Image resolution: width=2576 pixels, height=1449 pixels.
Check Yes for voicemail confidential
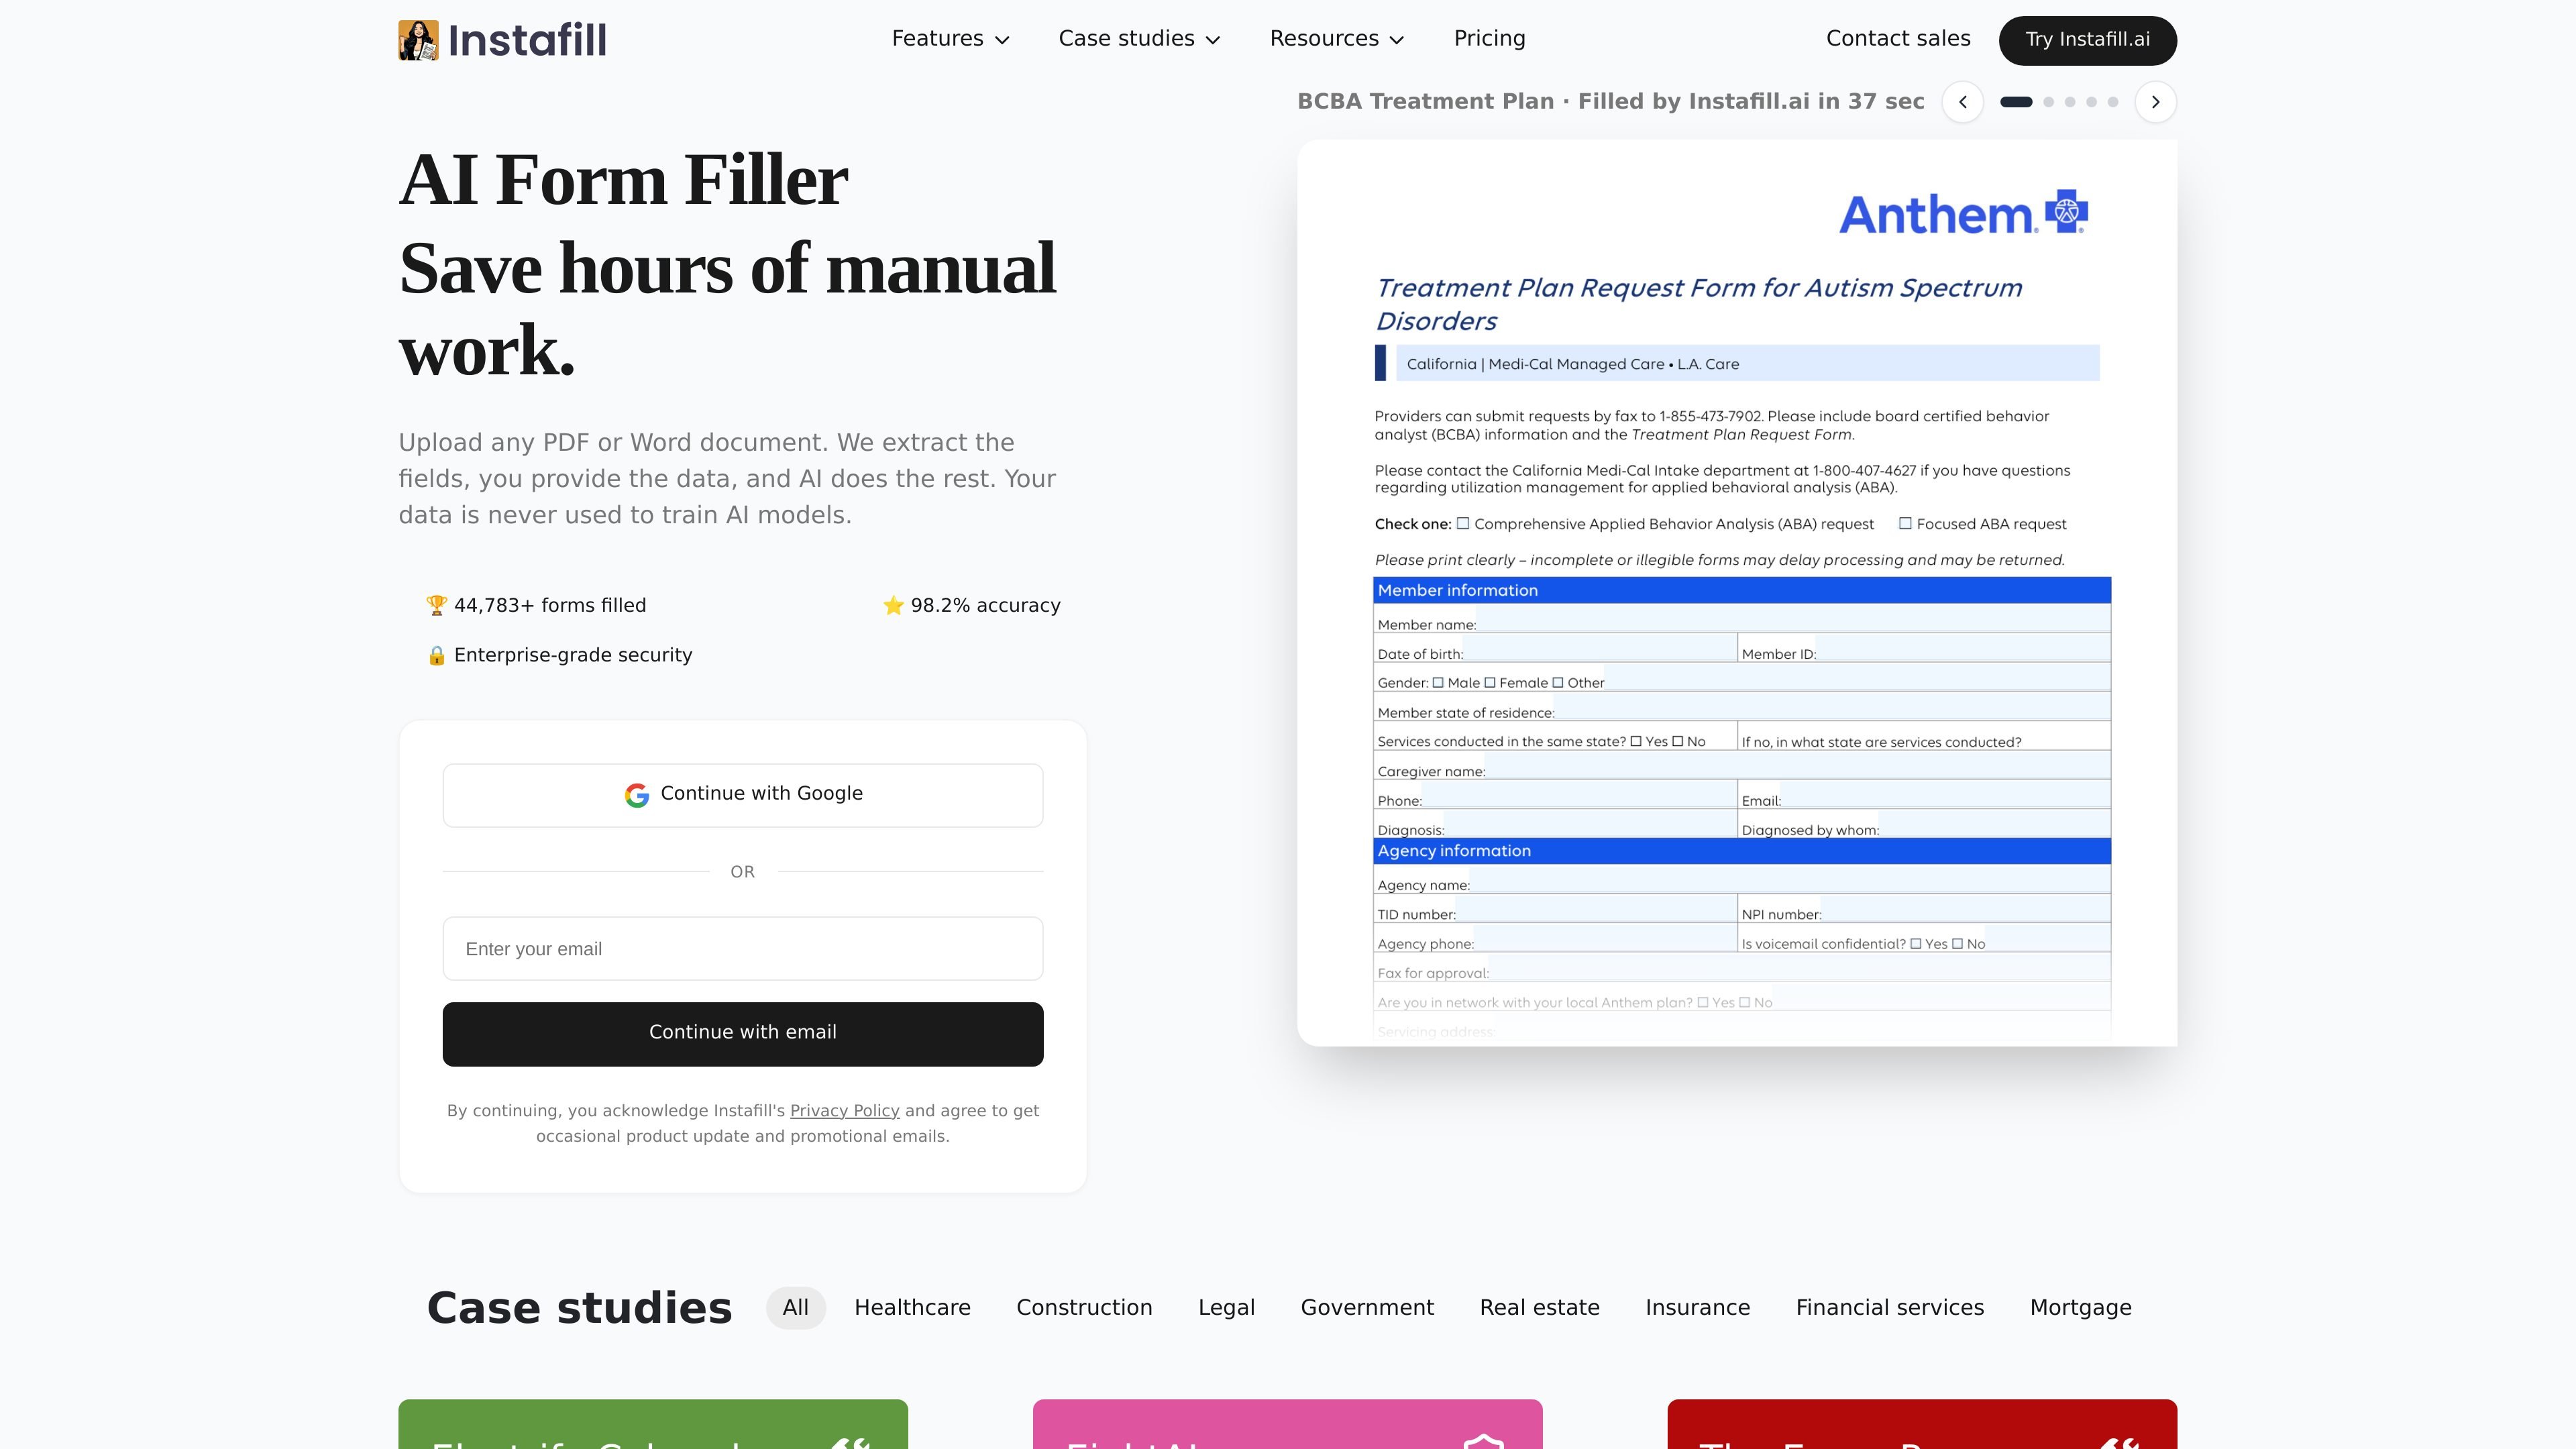point(1916,943)
